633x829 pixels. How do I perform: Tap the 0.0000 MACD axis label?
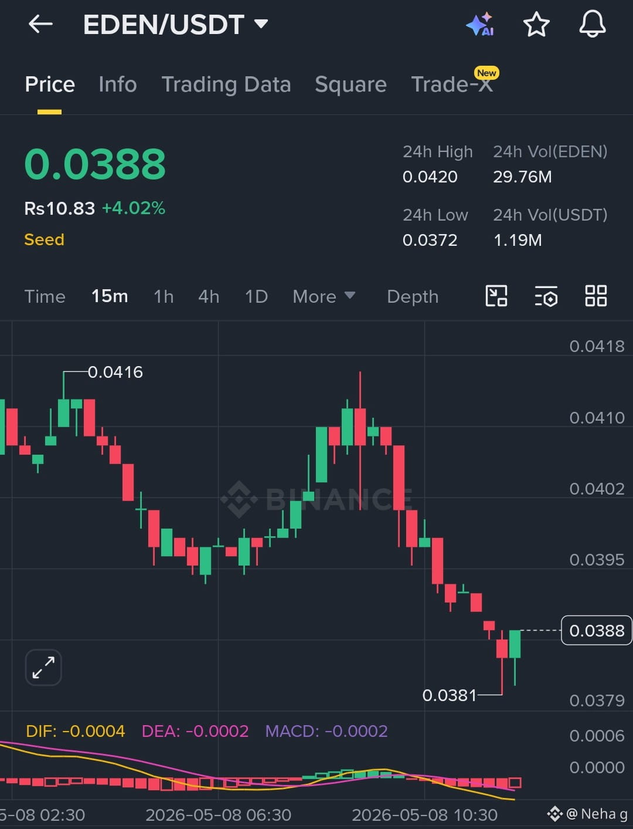click(597, 767)
